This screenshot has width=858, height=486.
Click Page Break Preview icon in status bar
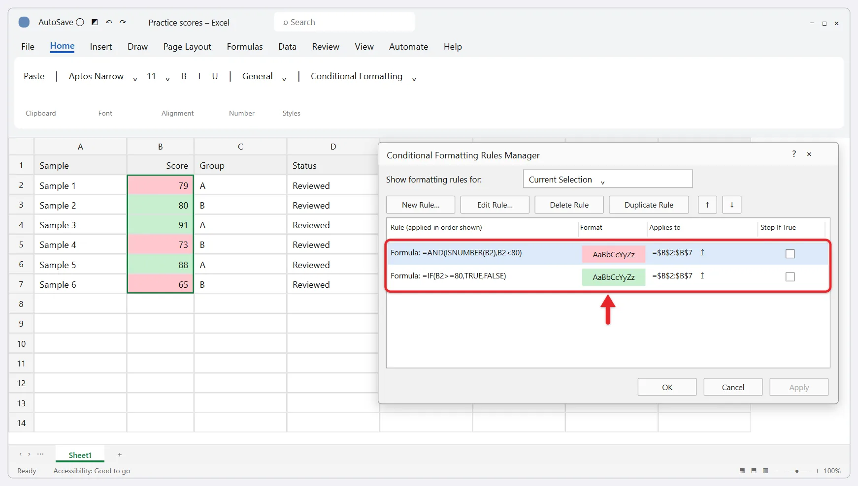click(x=765, y=471)
